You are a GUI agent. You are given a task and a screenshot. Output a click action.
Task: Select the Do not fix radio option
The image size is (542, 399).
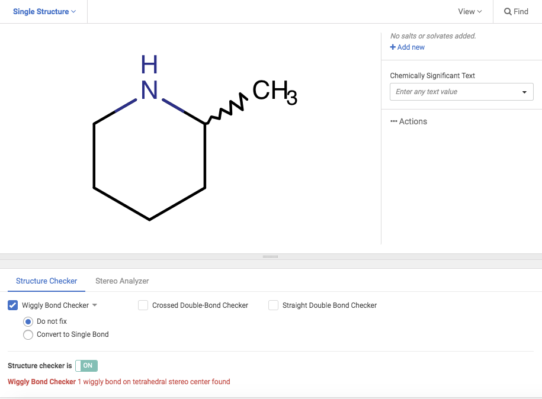[x=28, y=321]
